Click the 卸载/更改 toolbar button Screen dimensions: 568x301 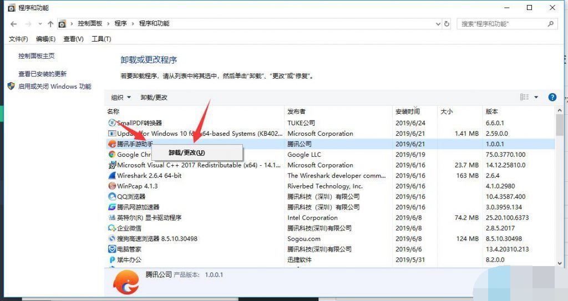[x=154, y=98]
